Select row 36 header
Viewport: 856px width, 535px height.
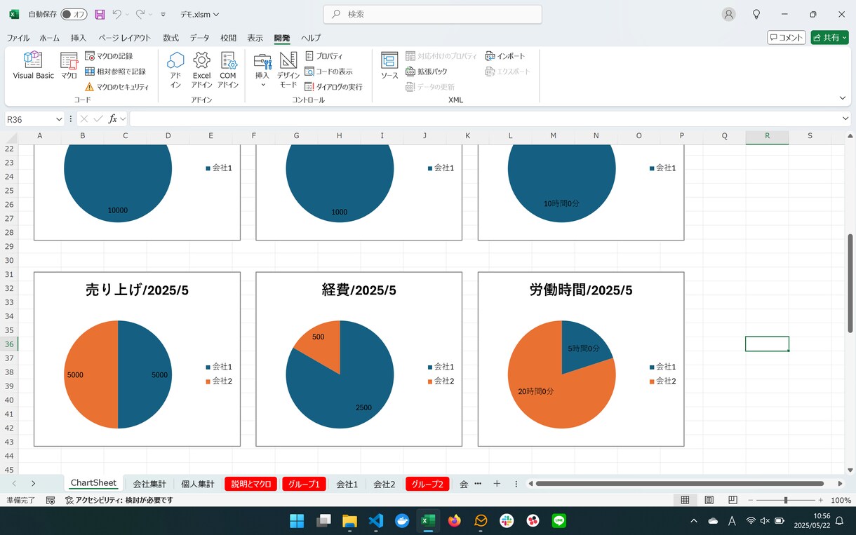pyautogui.click(x=9, y=344)
